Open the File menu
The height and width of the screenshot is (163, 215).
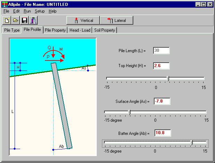point(6,11)
